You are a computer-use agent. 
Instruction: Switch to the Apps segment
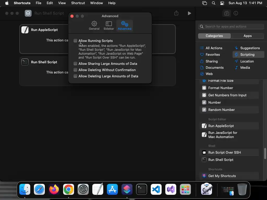tap(247, 36)
